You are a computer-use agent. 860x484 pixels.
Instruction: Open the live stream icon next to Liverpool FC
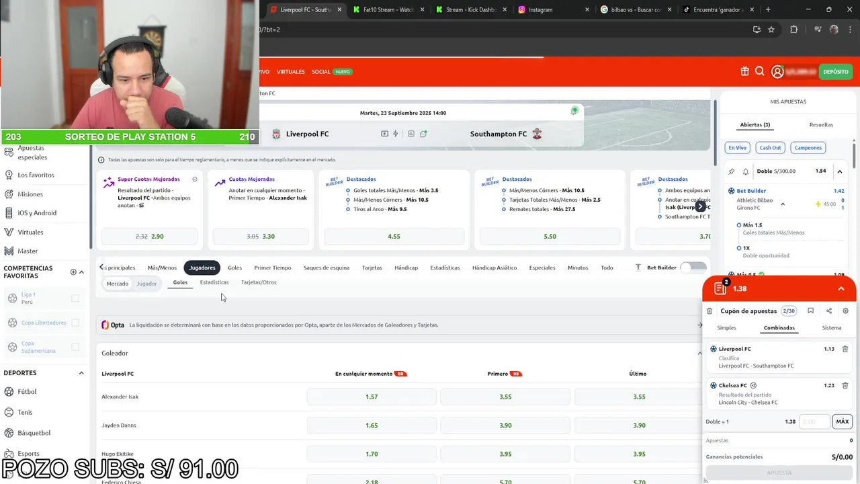coord(385,134)
